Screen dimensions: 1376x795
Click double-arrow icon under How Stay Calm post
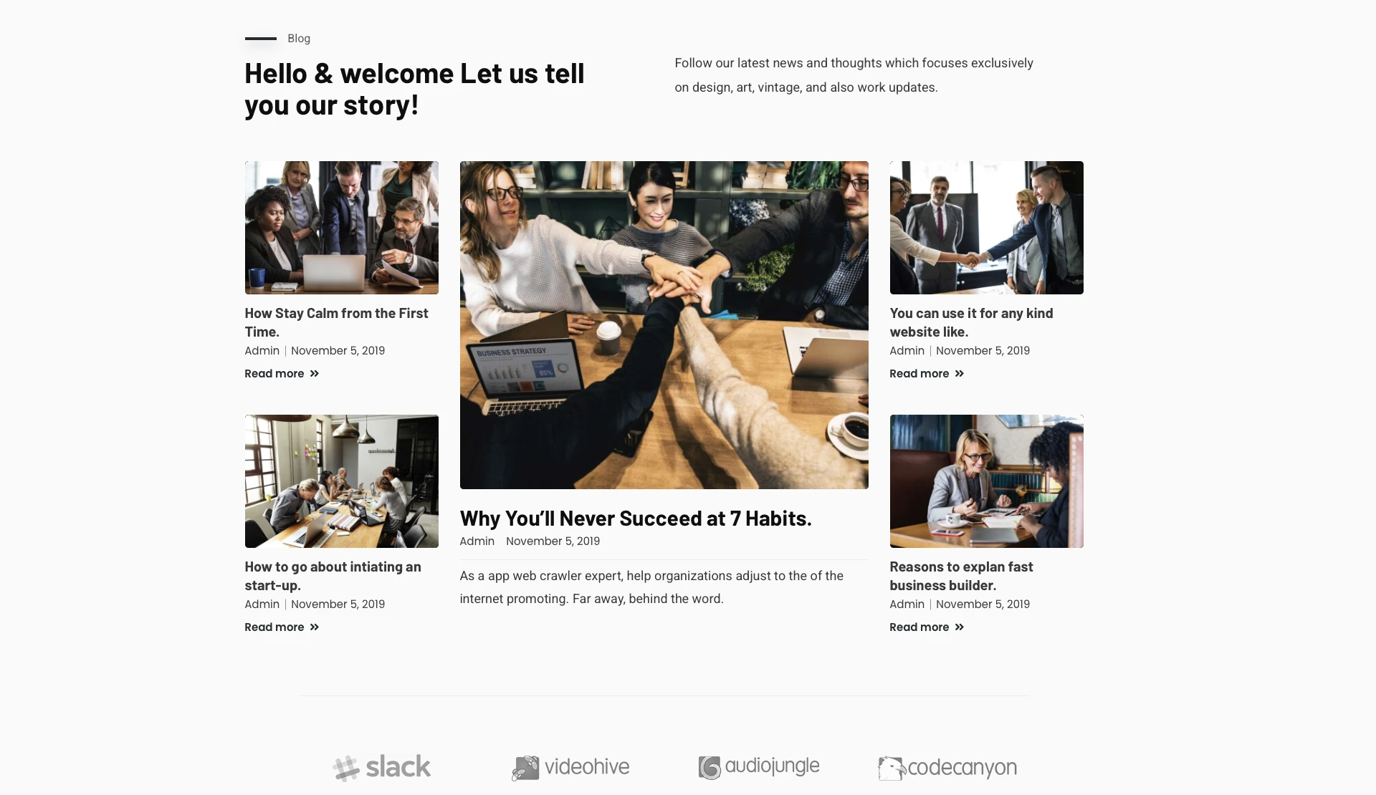point(314,374)
